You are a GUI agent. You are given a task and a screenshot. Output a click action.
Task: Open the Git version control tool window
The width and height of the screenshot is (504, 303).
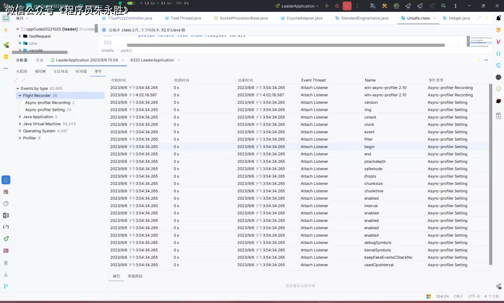(x=6, y=286)
